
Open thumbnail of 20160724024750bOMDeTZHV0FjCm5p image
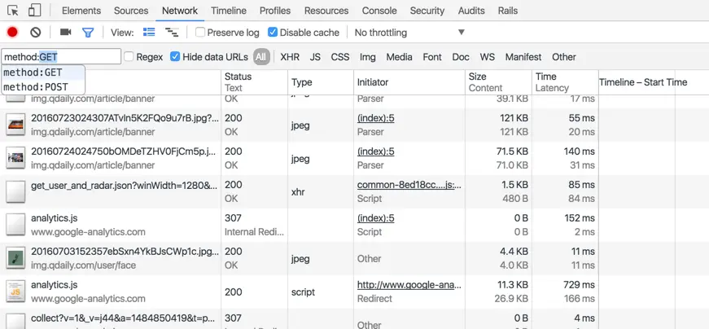15,158
